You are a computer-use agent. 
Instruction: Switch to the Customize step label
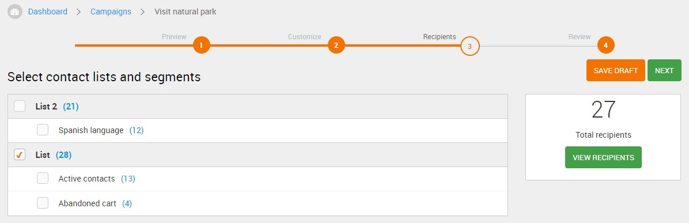pyautogui.click(x=305, y=37)
